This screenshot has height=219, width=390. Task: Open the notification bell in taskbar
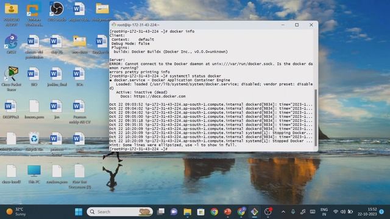point(381,212)
